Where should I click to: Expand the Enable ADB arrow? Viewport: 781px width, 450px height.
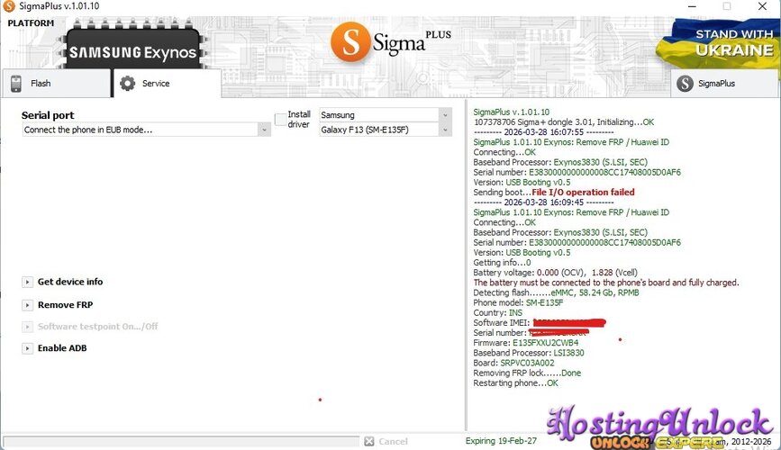27,348
